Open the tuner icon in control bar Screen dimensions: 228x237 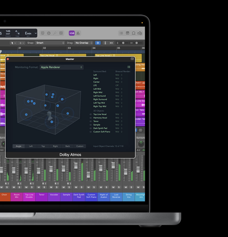[55, 33]
